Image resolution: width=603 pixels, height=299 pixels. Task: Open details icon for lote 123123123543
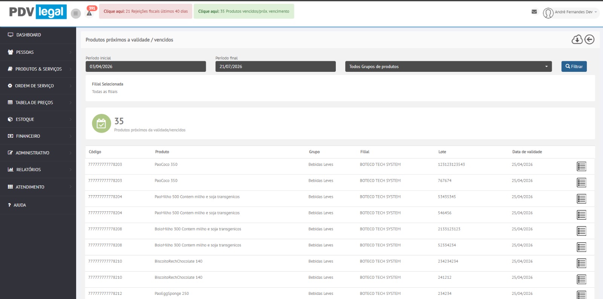[581, 166]
